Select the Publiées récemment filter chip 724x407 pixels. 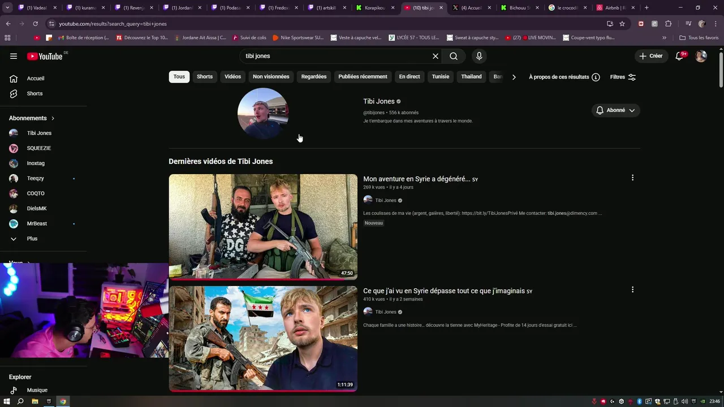pyautogui.click(x=363, y=77)
